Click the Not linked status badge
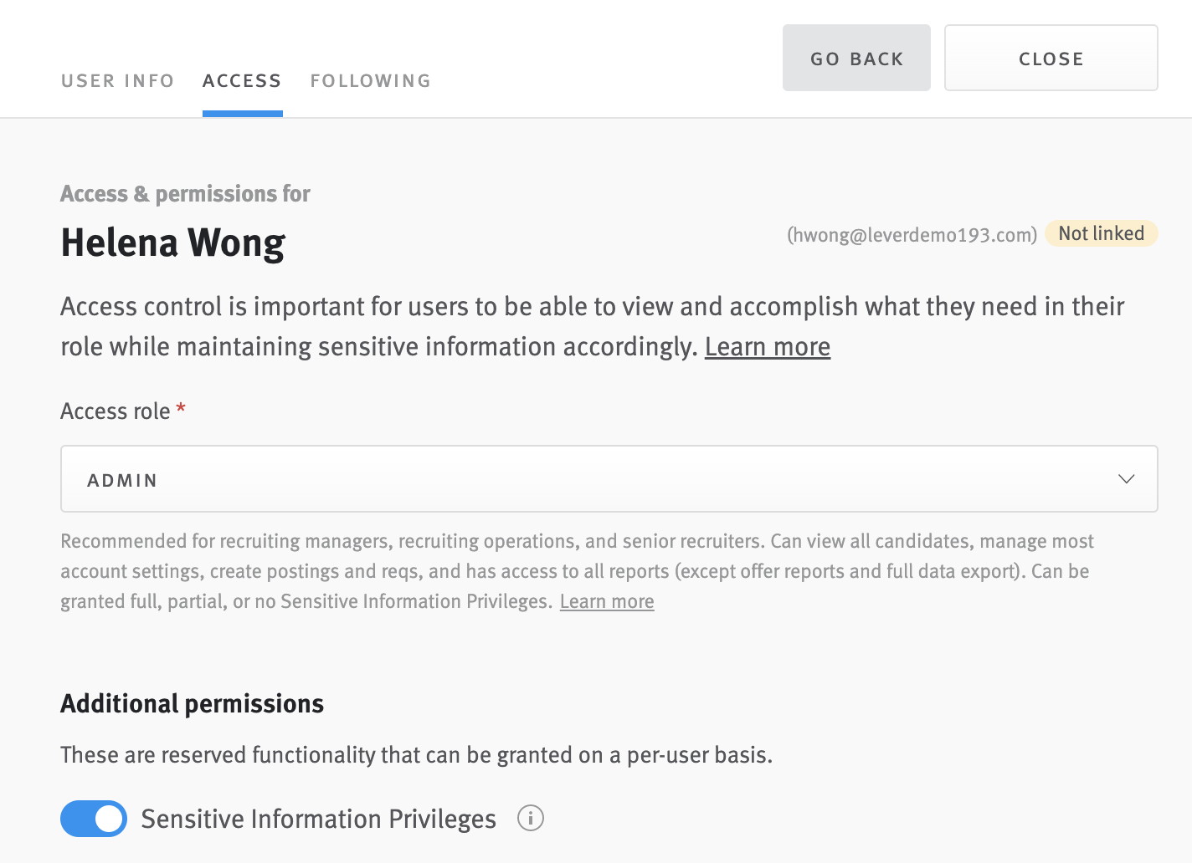Screen dimensions: 1192x863 [1101, 233]
